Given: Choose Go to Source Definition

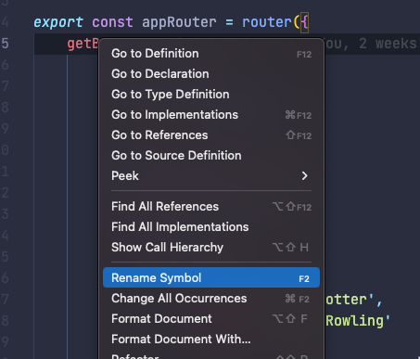Looking at the screenshot, I should (x=211, y=156).
